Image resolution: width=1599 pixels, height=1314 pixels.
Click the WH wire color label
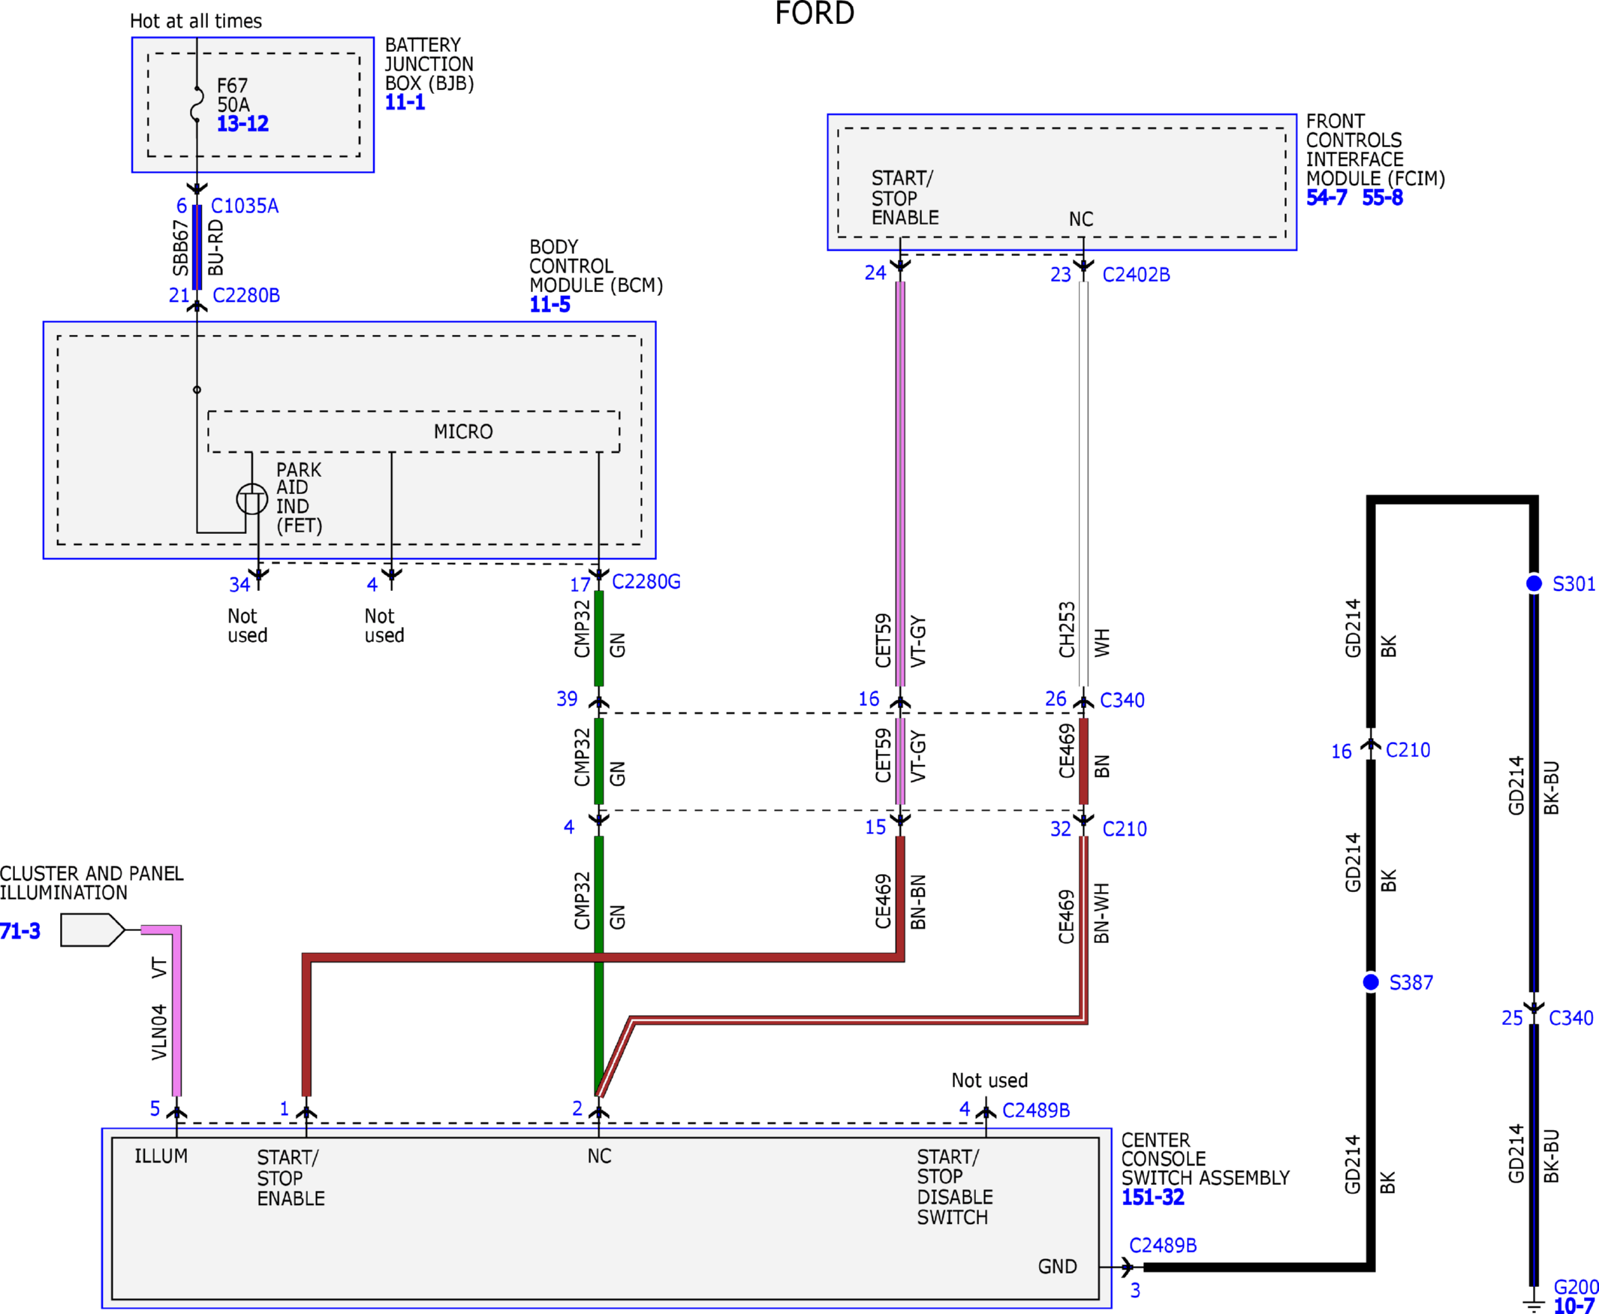click(1102, 643)
